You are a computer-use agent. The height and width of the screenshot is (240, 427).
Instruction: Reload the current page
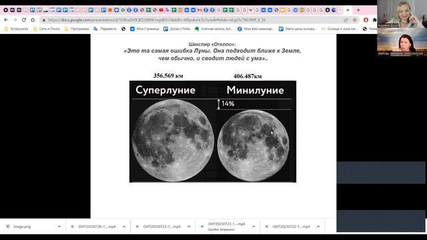pos(24,20)
